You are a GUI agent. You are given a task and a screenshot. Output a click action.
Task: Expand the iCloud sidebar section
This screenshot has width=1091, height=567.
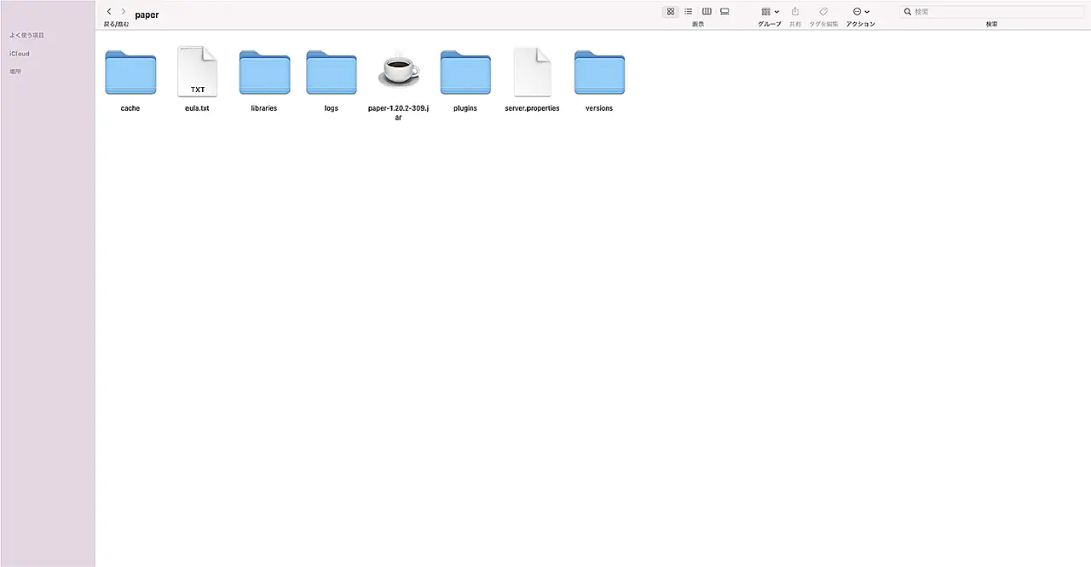pyautogui.click(x=20, y=54)
